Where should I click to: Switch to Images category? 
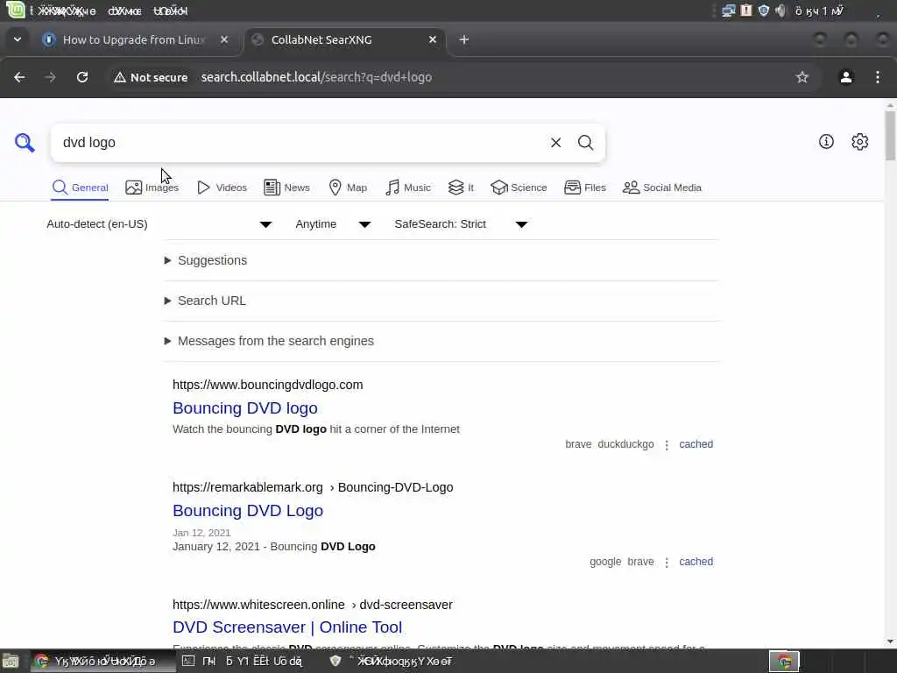(152, 188)
